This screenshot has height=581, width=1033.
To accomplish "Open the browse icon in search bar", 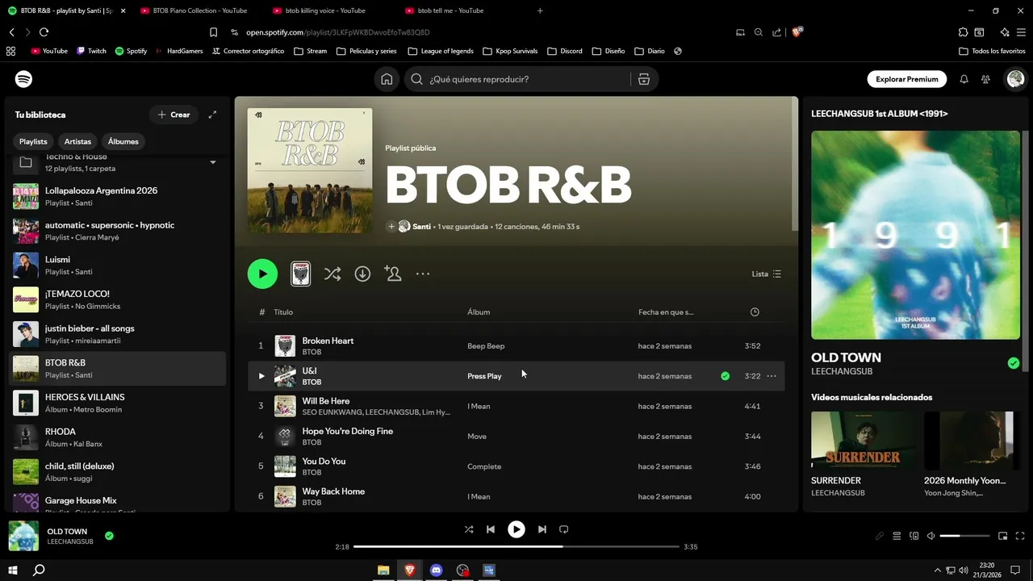I will [643, 79].
